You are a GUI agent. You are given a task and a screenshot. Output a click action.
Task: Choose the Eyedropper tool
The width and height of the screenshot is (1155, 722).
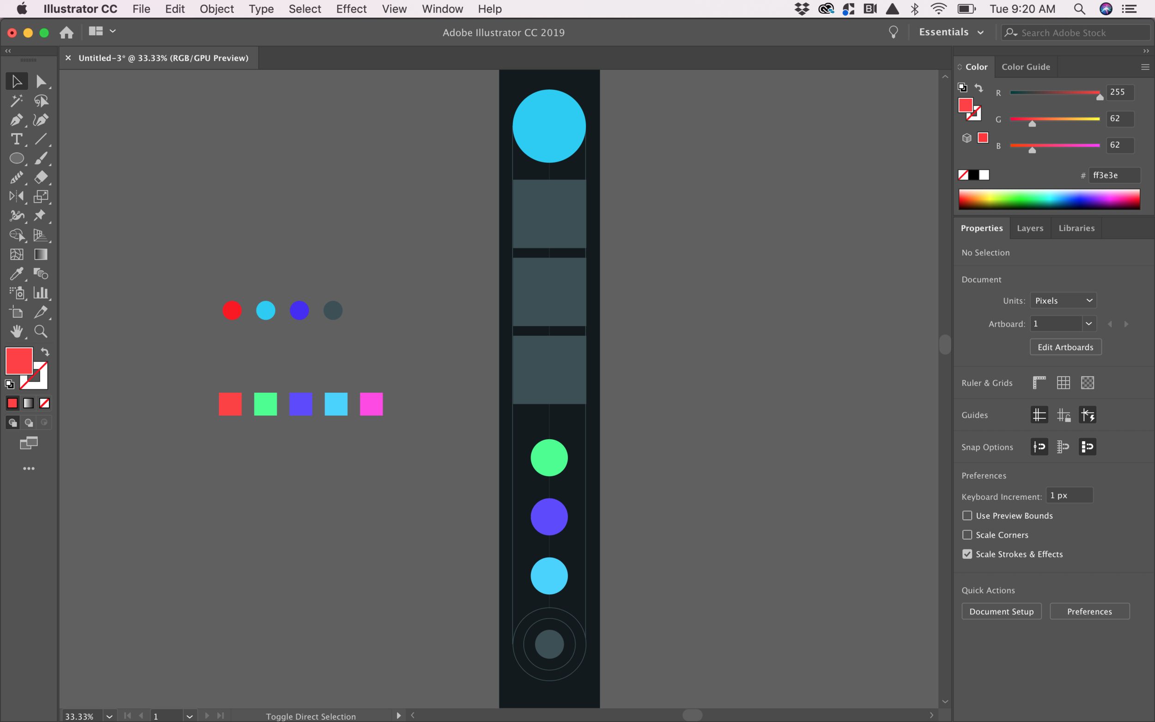coord(17,273)
